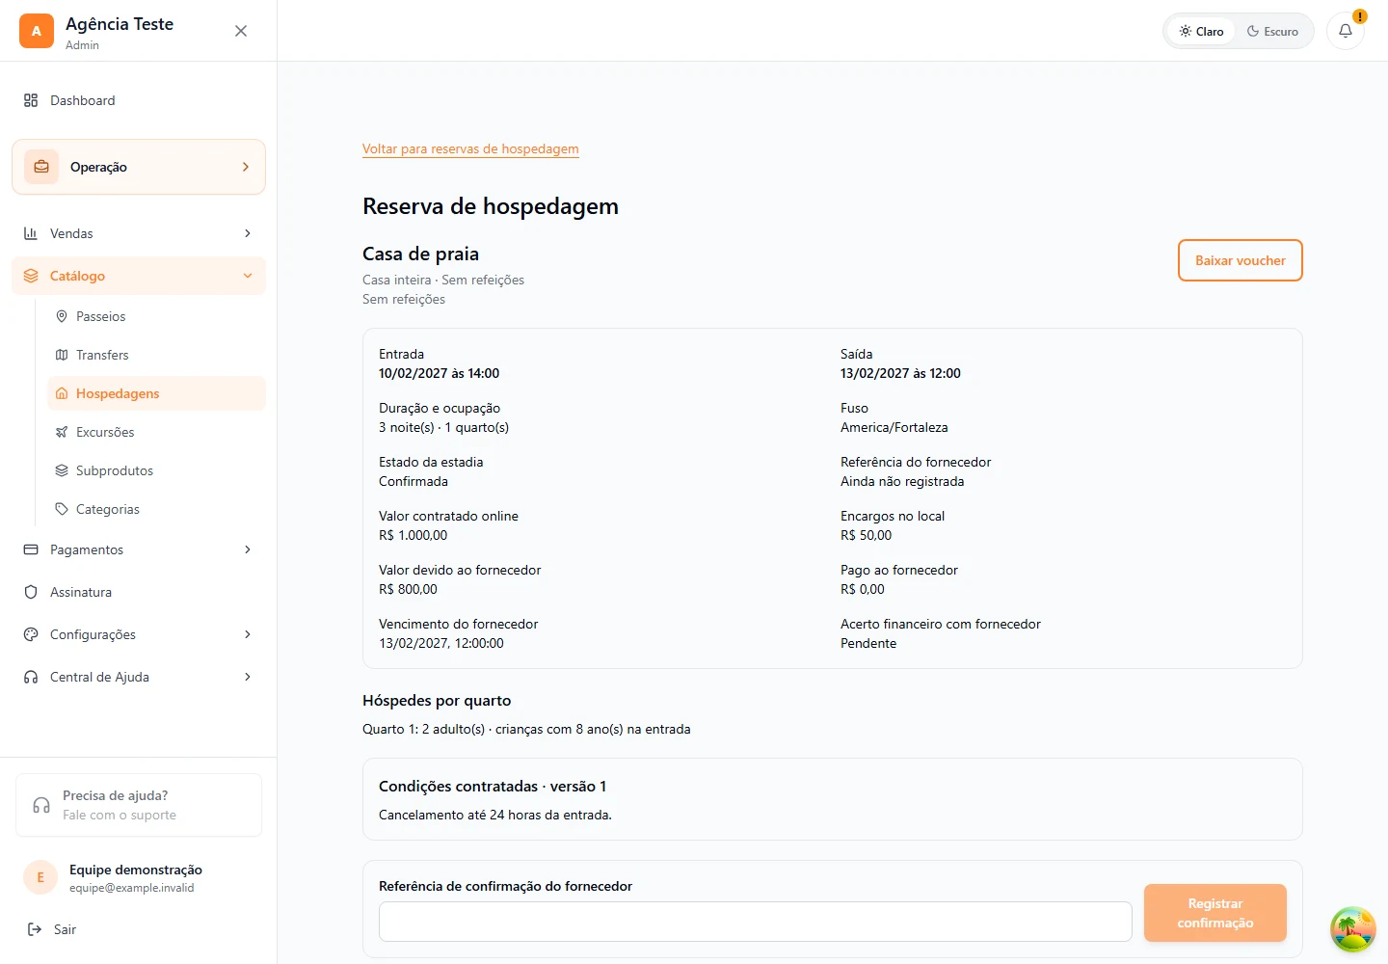Image resolution: width=1388 pixels, height=964 pixels.
Task: Click the Hospedagens house icon
Action: coord(62,393)
